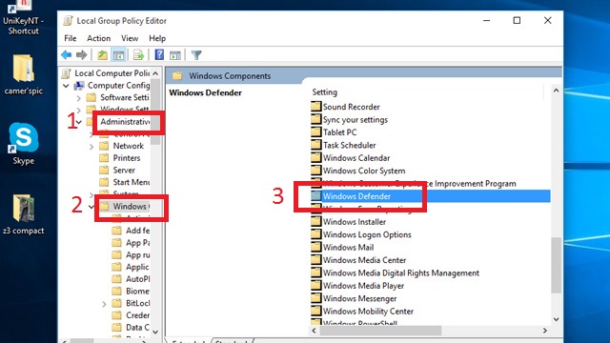This screenshot has height=343, width=610.
Task: Open the Action menu
Action: point(99,38)
